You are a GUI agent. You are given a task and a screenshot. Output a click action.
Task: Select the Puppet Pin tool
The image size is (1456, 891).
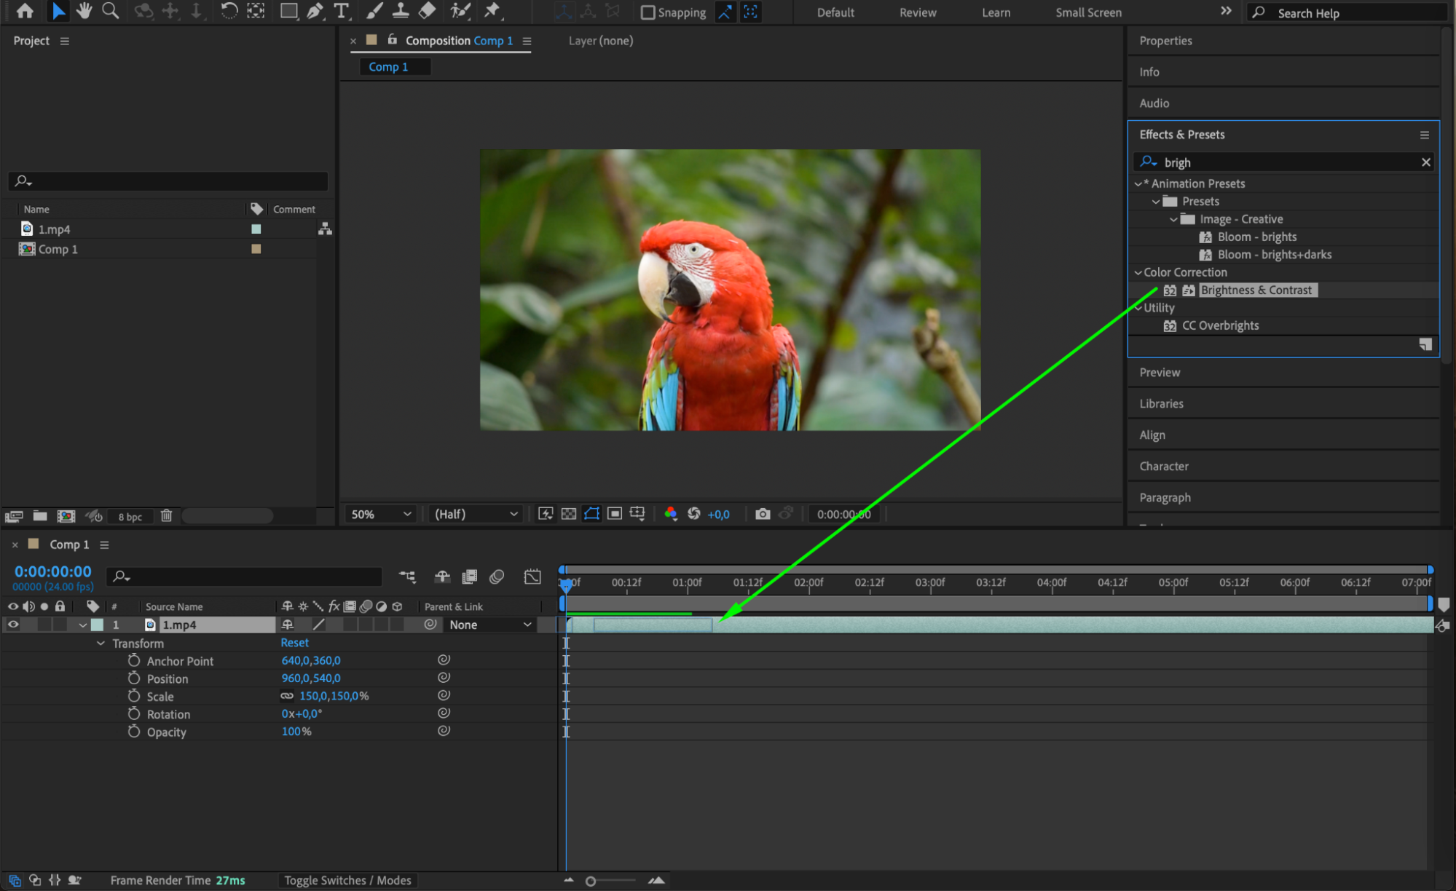[492, 11]
